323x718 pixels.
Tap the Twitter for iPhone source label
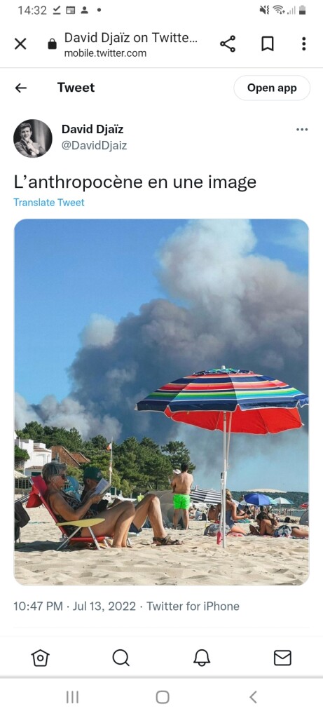[x=193, y=607]
